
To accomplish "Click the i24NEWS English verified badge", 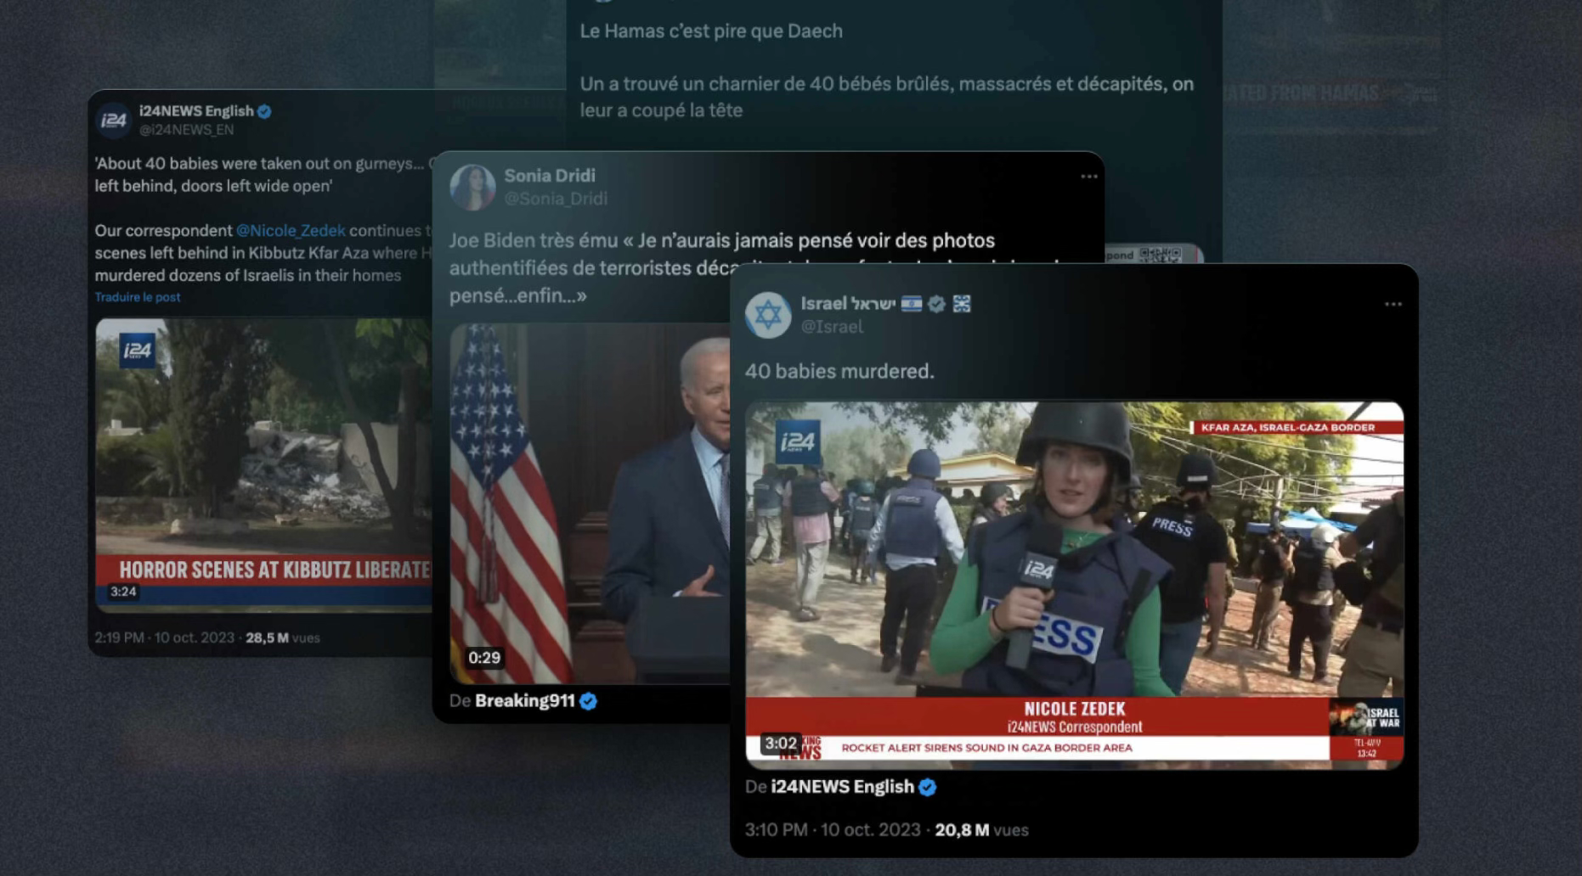I will [x=264, y=111].
